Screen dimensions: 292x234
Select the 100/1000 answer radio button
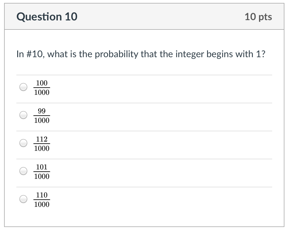coord(23,87)
